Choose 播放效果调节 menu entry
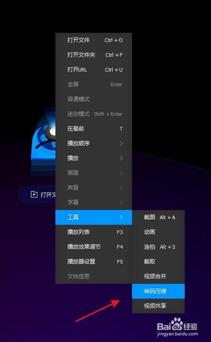This screenshot has width=211, height=342. (x=94, y=247)
